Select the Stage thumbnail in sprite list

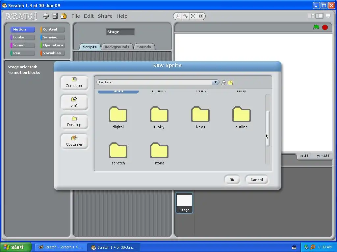tap(184, 203)
